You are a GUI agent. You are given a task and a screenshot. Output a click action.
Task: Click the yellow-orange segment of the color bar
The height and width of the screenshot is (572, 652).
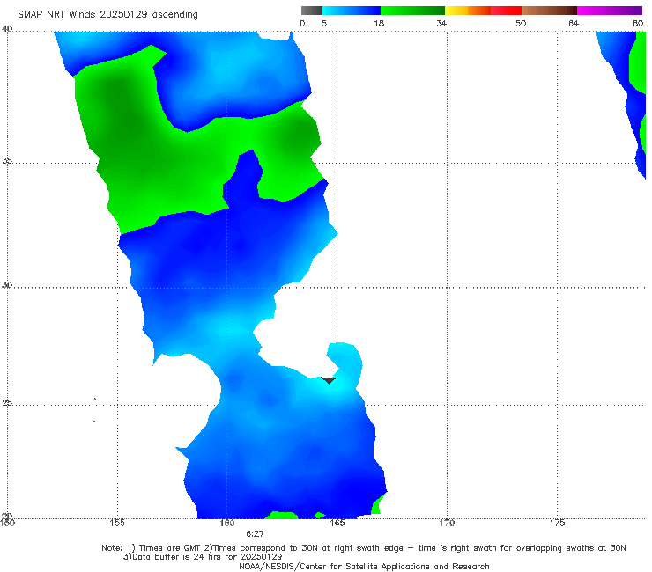click(x=468, y=11)
